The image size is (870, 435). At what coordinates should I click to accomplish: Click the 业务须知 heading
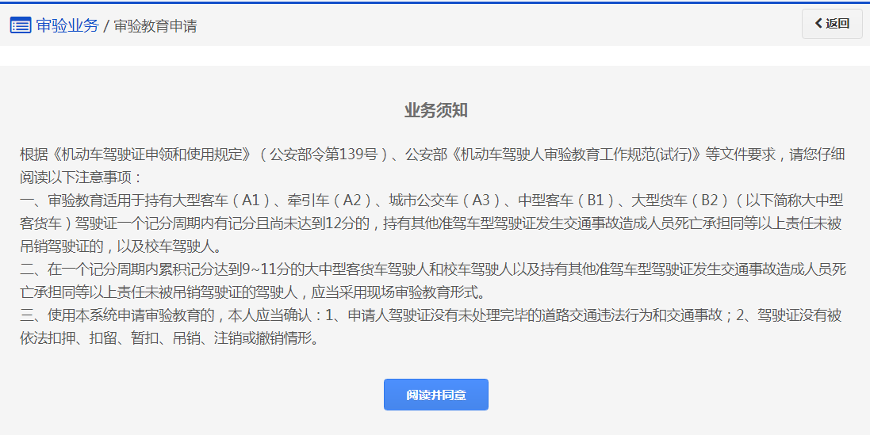click(x=435, y=111)
